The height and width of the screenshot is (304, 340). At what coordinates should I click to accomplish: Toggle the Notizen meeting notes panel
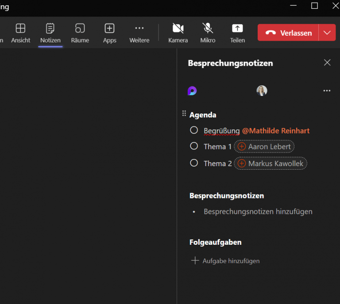click(50, 33)
